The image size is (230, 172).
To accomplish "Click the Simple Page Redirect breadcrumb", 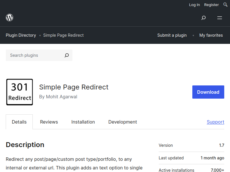I will tap(63, 35).
